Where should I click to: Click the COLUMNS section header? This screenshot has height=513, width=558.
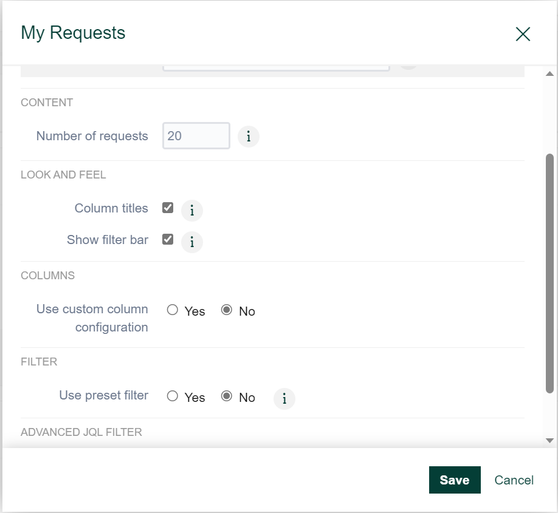47,275
